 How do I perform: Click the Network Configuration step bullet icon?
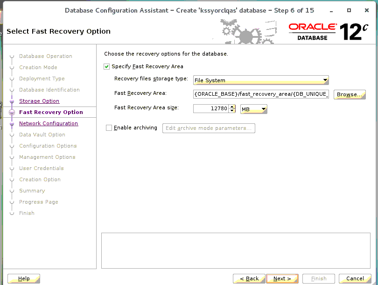click(12, 124)
